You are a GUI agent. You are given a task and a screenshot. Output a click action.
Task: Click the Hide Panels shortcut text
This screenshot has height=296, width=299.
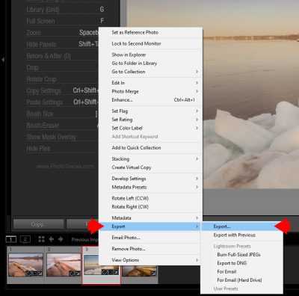41,45
